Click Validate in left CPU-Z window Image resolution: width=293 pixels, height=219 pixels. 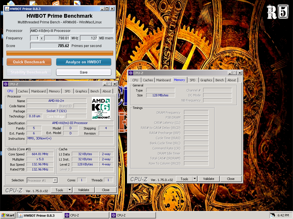pos(84,190)
